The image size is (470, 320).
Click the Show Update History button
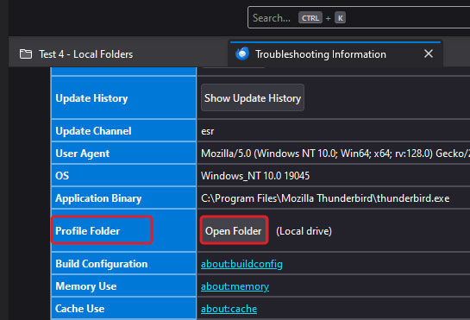tap(253, 98)
